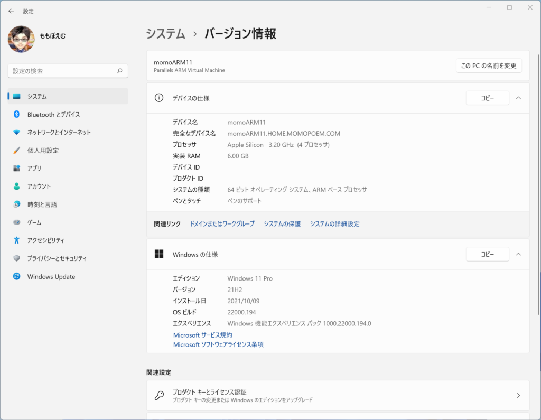Screen dimensions: 541x420
Task: Go to ネットワークとインターネット settings
Action: (68, 132)
